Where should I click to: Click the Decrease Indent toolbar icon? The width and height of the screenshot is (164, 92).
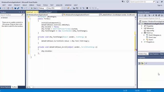[x=81, y=8]
